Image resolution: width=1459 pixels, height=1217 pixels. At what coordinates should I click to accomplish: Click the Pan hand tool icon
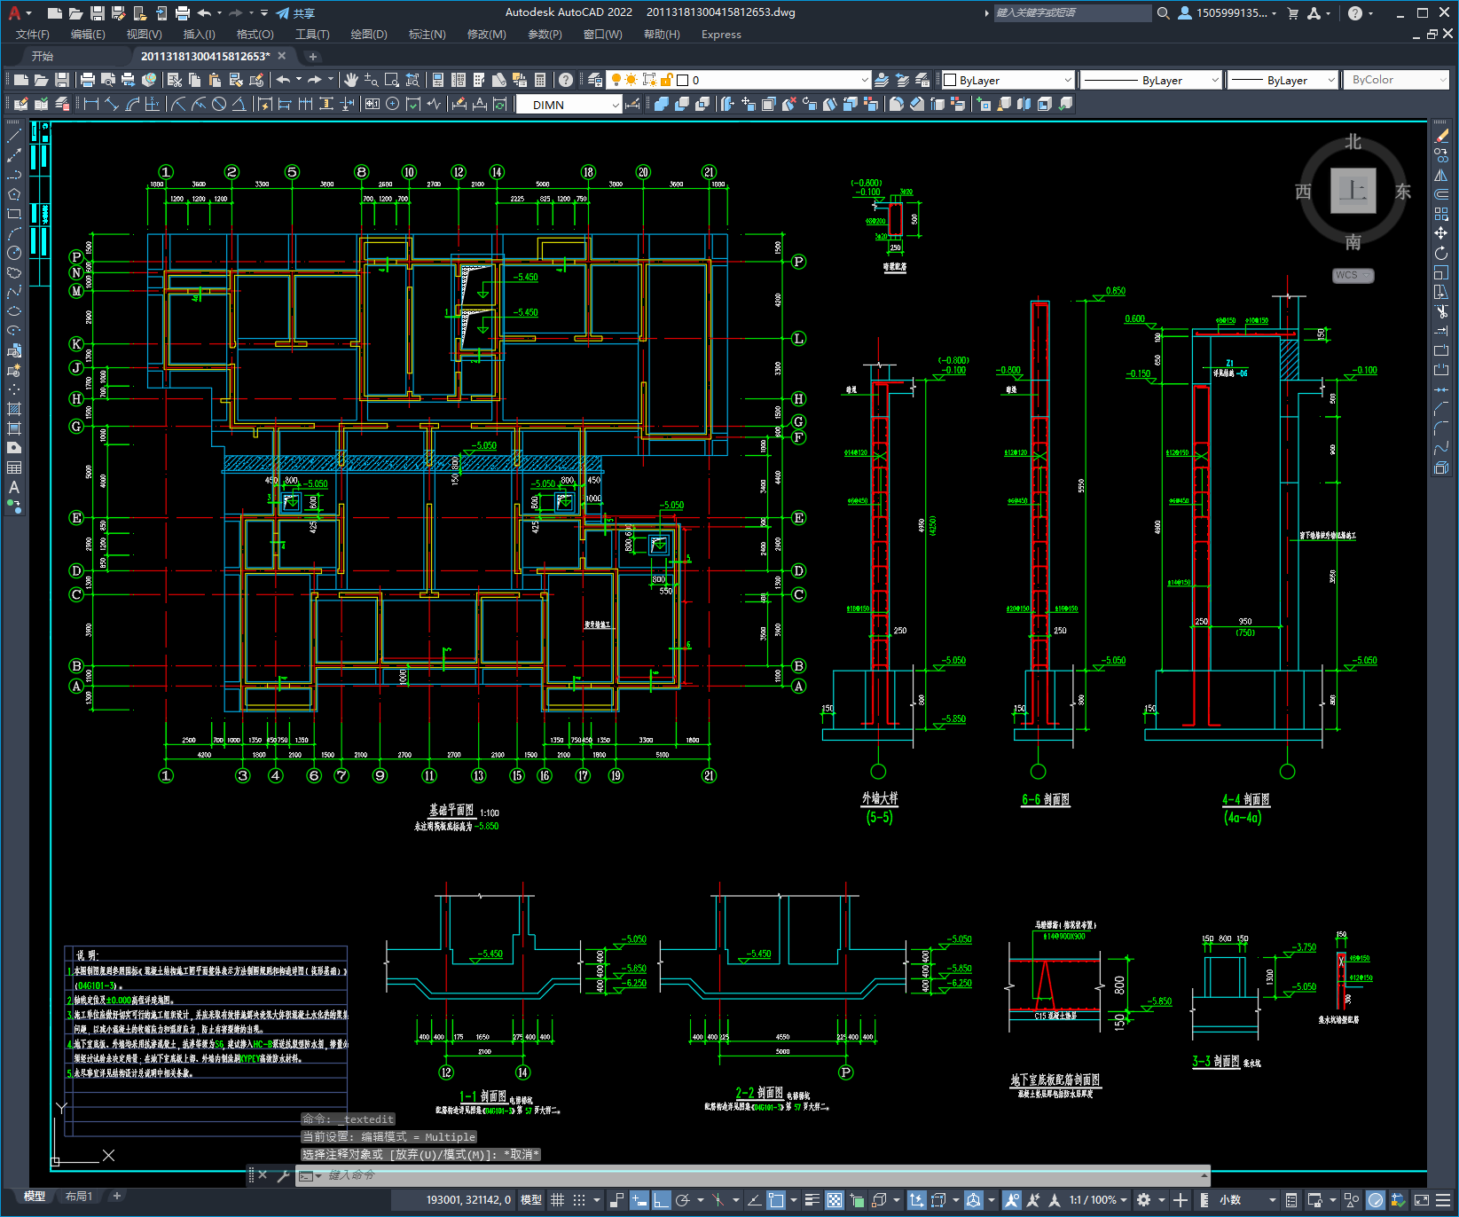click(x=350, y=80)
